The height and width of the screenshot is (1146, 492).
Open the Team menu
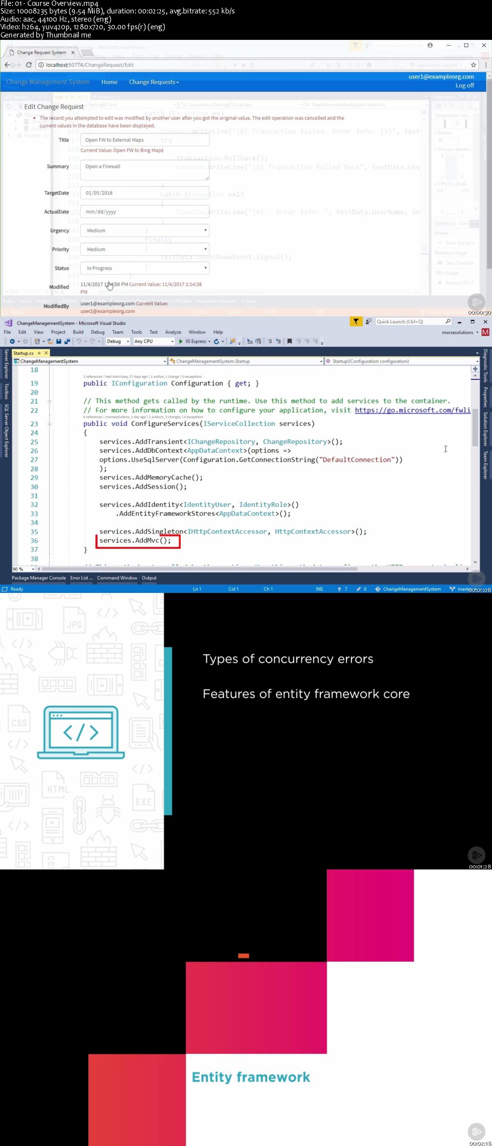click(118, 332)
